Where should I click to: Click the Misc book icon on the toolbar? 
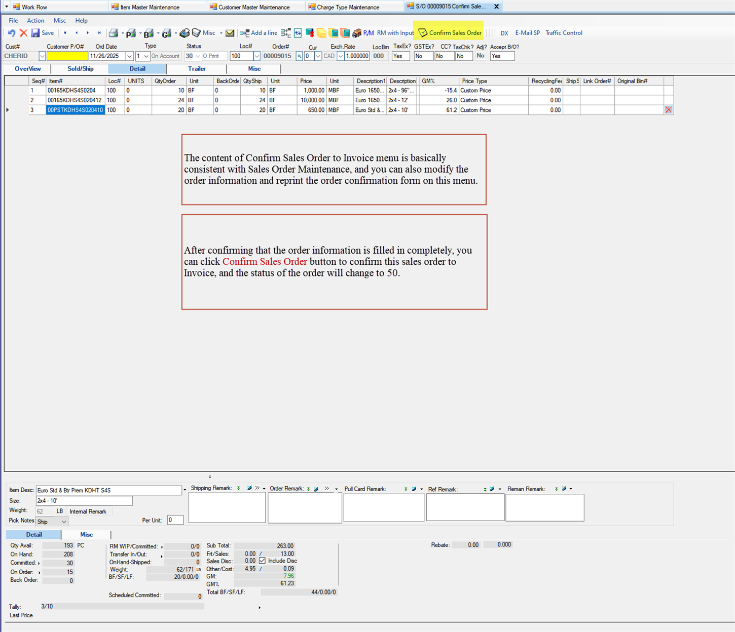[x=196, y=32]
